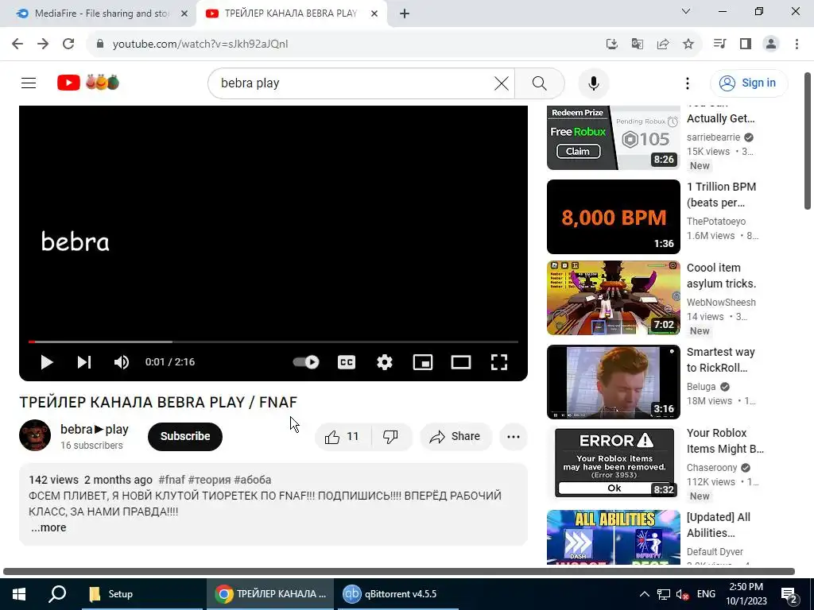The image size is (814, 610).
Task: Close the YouTube trailer tab
Action: tap(374, 14)
